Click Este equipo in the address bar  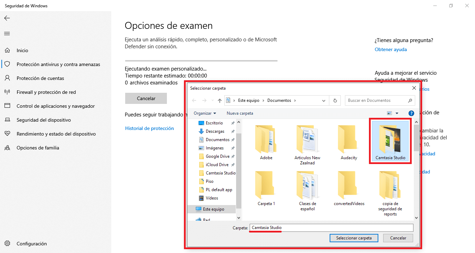(249, 100)
